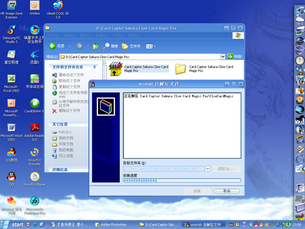Go up one folder level in Explorer
Image resolution: width=305 pixels, height=229 pixels.
pos(95,46)
